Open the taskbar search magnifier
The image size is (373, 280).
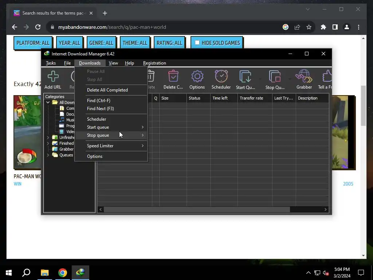pos(26,273)
